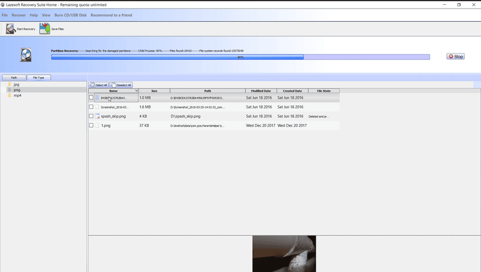Image resolution: width=481 pixels, height=272 pixels.
Task: Open the Recover menu
Action: tap(19, 15)
